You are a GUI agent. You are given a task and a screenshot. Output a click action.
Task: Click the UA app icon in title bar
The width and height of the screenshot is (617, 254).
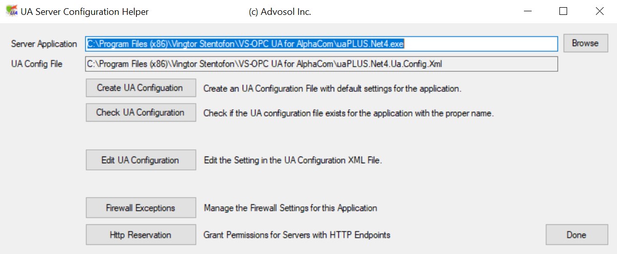pyautogui.click(x=11, y=11)
